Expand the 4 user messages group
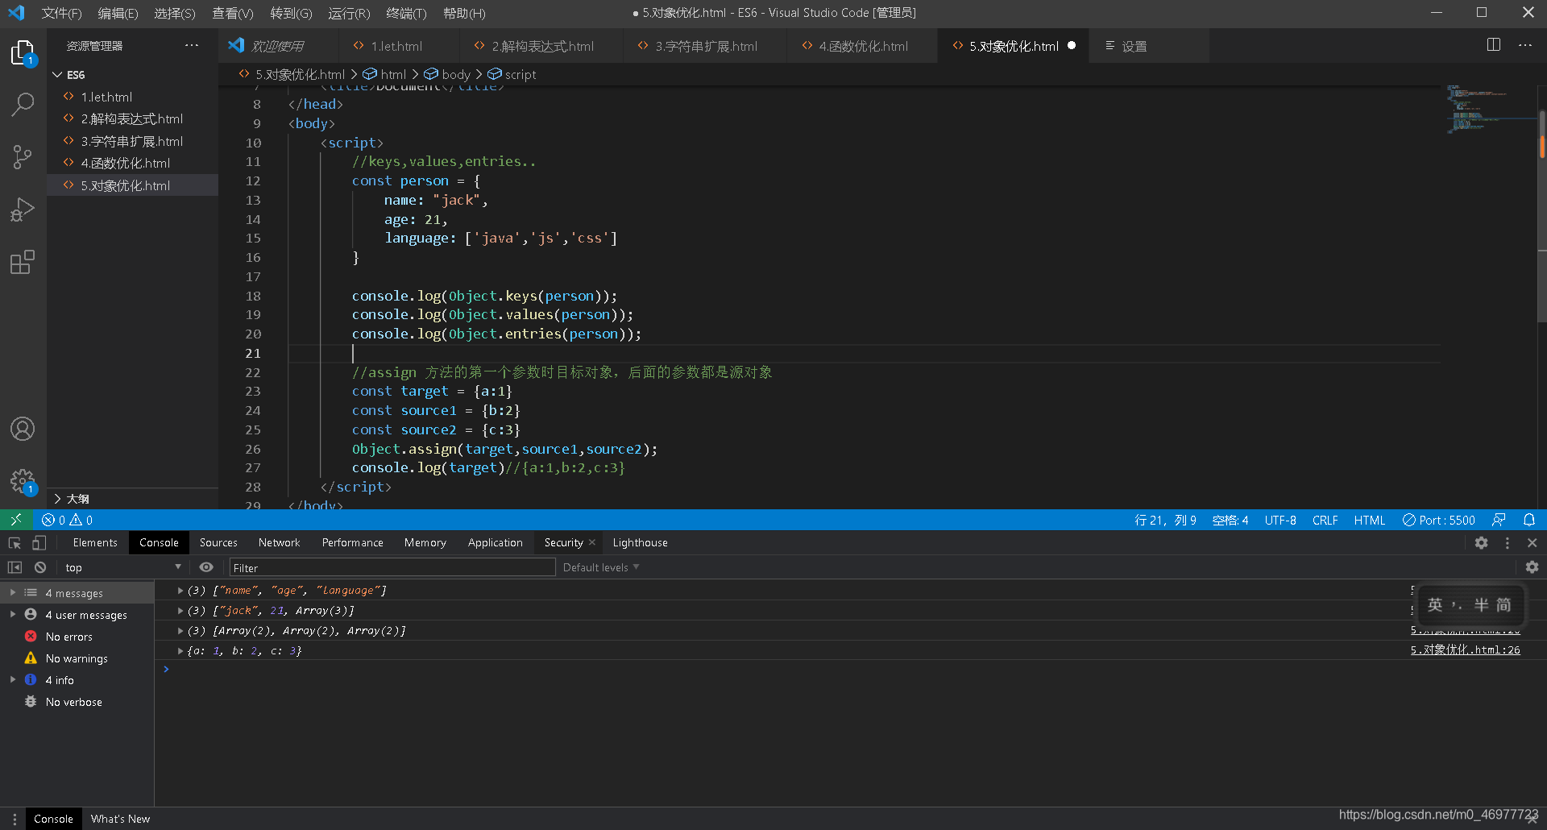 pos(13,614)
